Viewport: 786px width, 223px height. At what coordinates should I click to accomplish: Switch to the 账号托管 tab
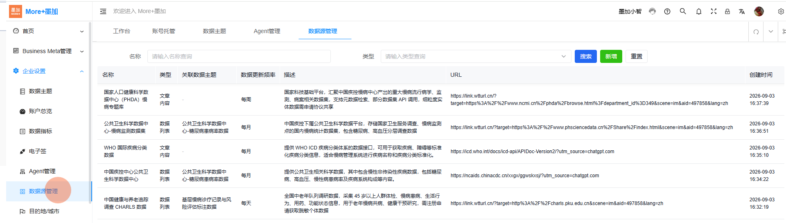(164, 31)
